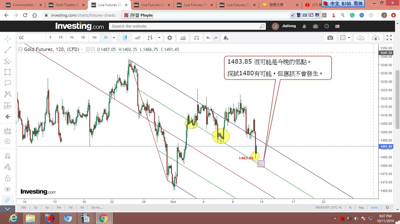
Task: Open the pattern drawing tool
Action: 8,94
